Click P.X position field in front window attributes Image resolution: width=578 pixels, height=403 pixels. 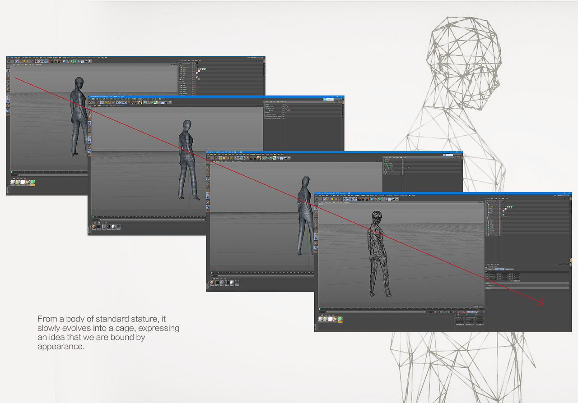493,274
